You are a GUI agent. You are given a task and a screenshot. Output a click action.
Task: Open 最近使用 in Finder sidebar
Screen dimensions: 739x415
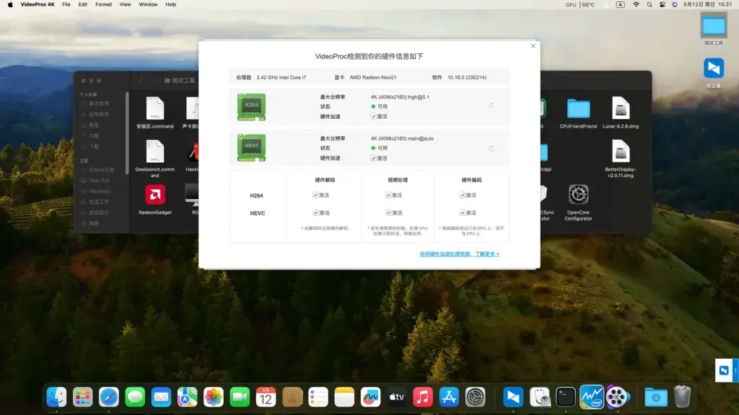click(95, 104)
